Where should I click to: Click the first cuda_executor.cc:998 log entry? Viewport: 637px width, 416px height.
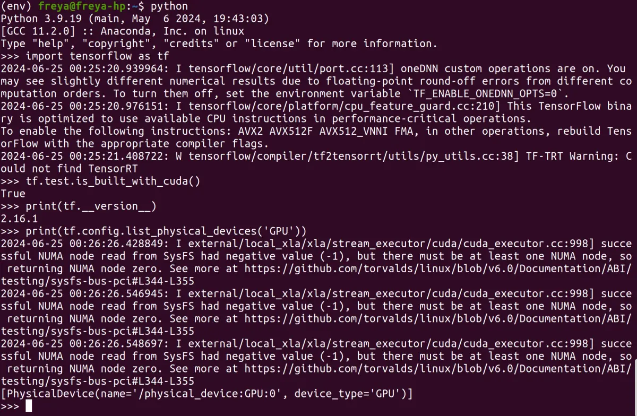coord(316,262)
